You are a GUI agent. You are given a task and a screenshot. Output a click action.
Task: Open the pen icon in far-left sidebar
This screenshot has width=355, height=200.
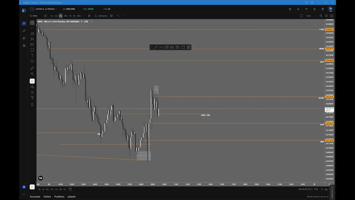[24, 31]
